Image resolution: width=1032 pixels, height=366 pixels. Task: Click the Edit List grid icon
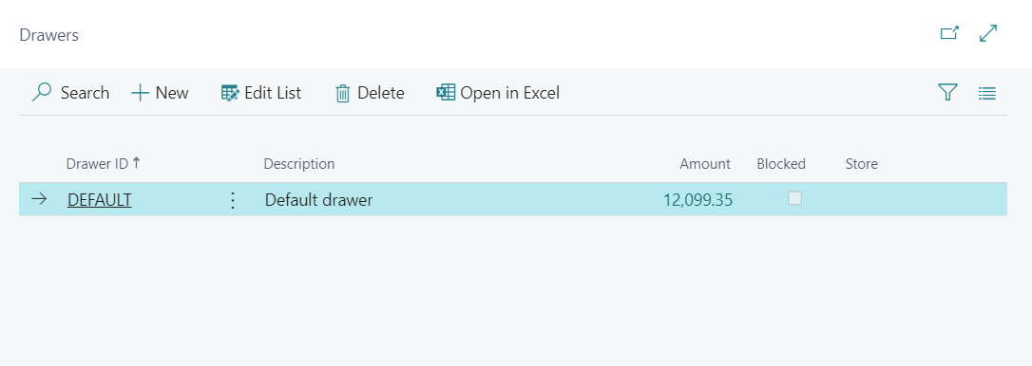coord(230,93)
